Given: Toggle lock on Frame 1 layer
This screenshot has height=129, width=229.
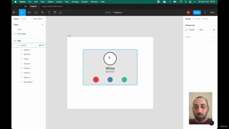Looking at the screenshot, I should pyautogui.click(x=40, y=46).
